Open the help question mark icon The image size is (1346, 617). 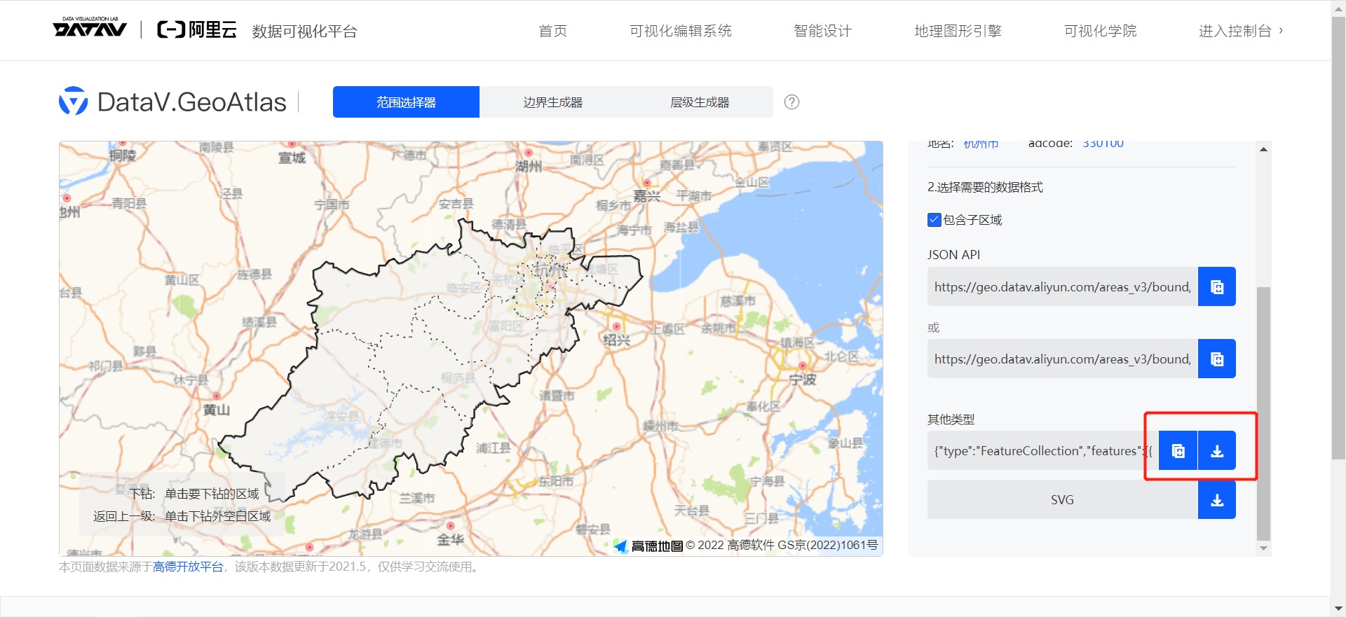pyautogui.click(x=791, y=102)
